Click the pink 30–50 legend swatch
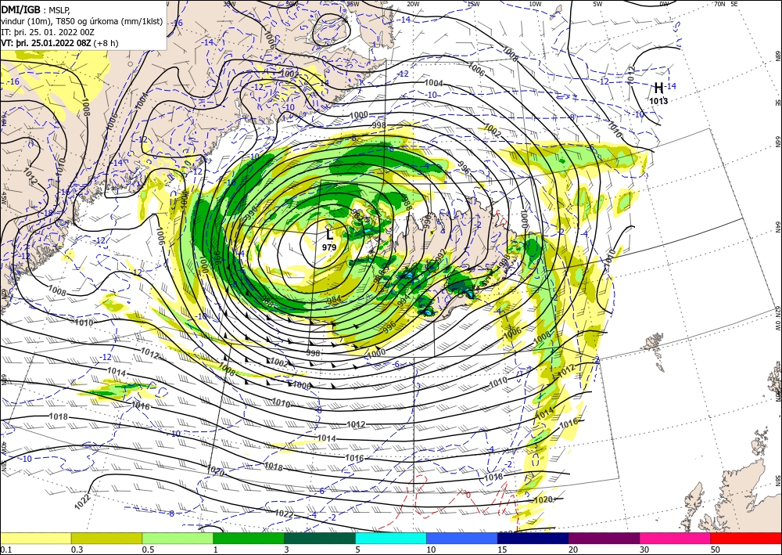Image resolution: width=782 pixels, height=555 pixels. 675,538
